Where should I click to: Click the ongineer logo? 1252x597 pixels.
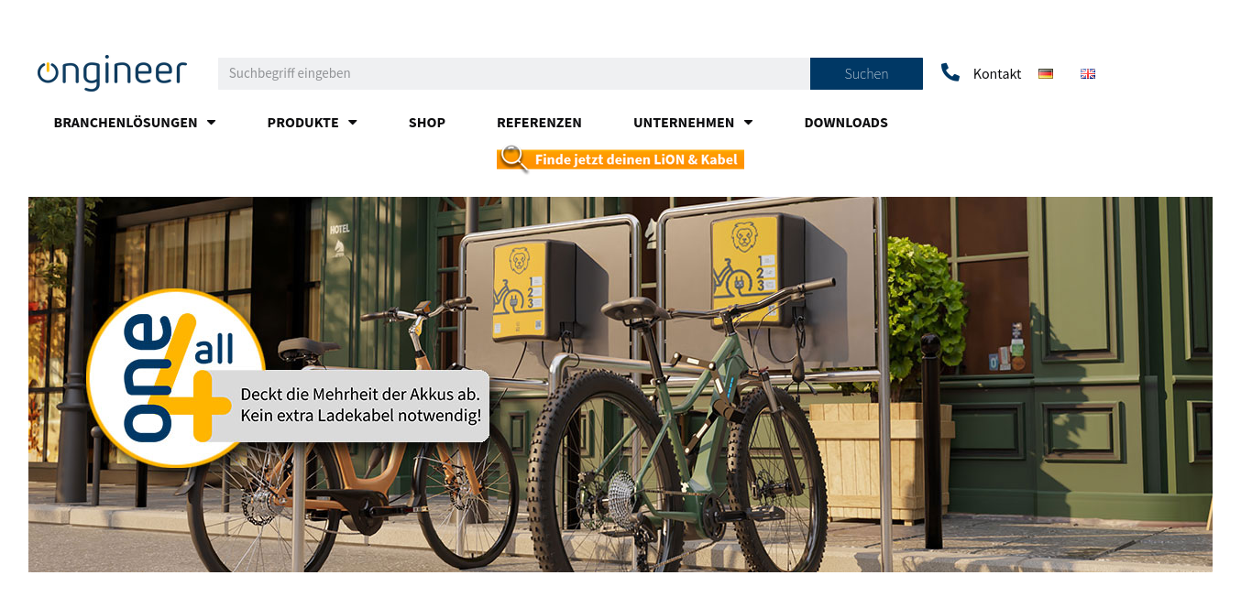click(112, 73)
